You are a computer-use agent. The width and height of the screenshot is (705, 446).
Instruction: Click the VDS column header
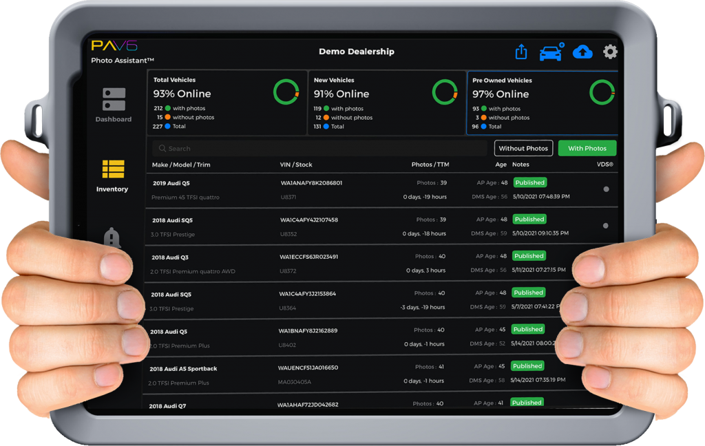pos(604,164)
